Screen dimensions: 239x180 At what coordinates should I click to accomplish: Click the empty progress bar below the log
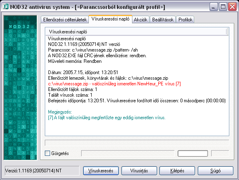[137, 143]
